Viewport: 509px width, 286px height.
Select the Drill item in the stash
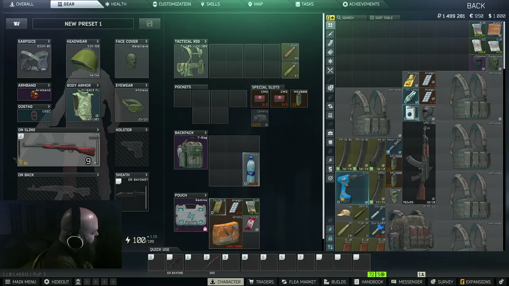point(352,188)
